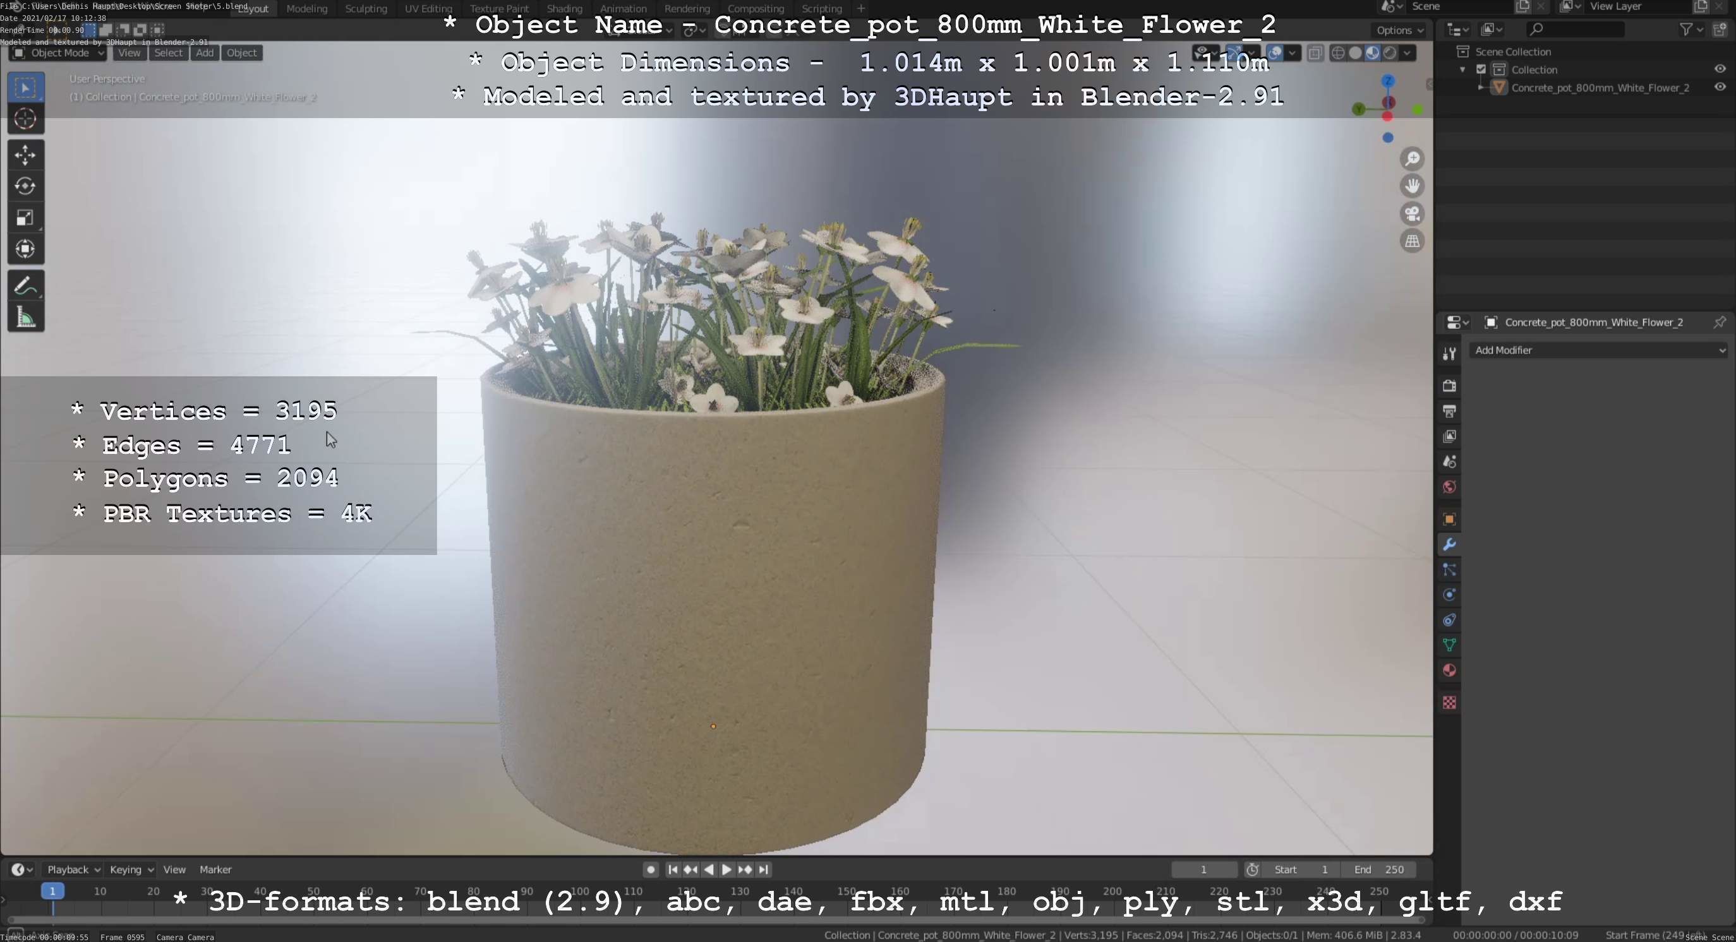
Task: Switch to material preview shading
Action: [x=1373, y=53]
